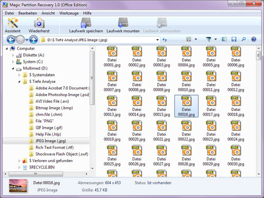Select GIF Image (.gif) folder
This screenshot has height=198, width=264.
click(46, 128)
